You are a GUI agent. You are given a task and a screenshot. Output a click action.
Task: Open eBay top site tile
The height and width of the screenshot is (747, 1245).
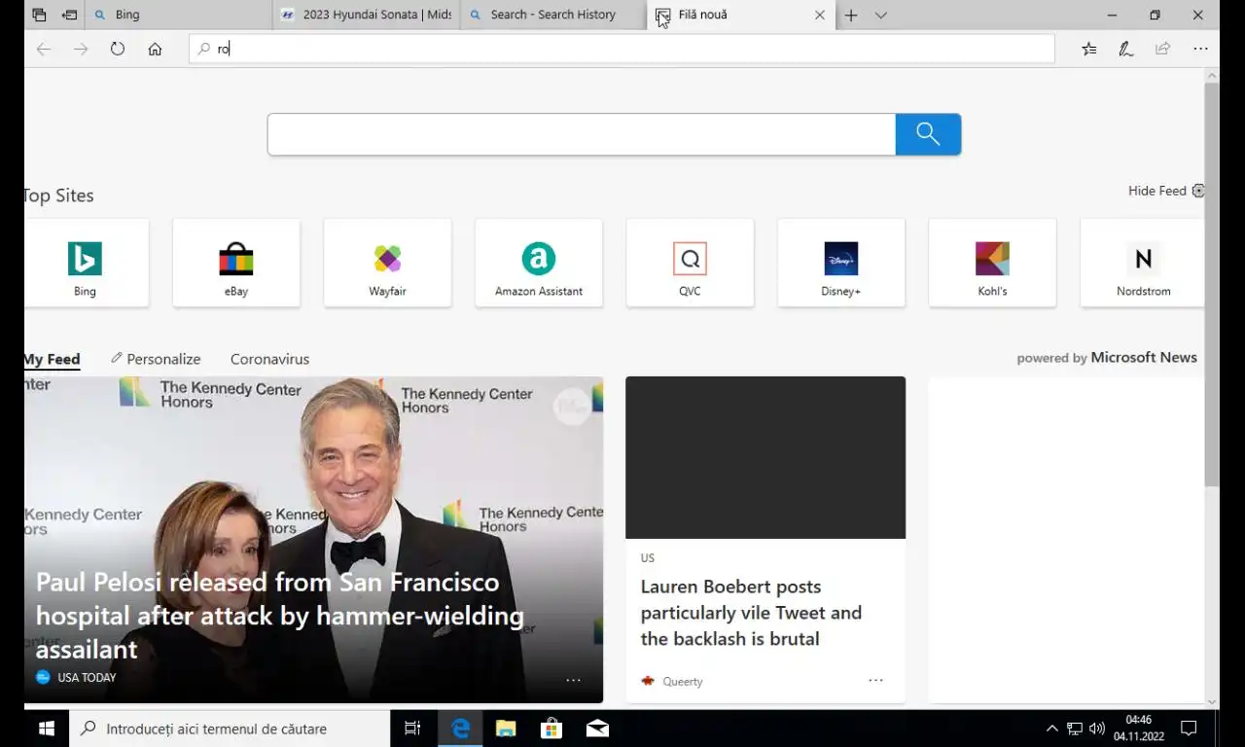click(x=236, y=263)
